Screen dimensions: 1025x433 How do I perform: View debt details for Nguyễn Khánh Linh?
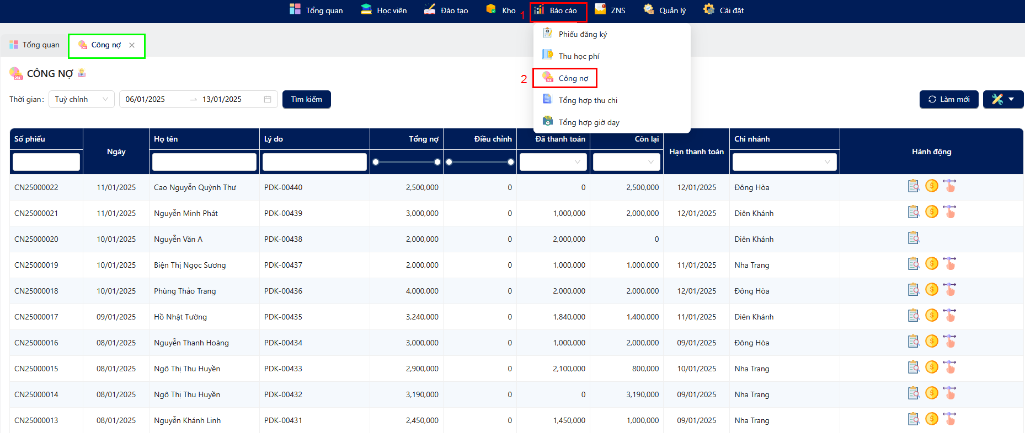914,419
